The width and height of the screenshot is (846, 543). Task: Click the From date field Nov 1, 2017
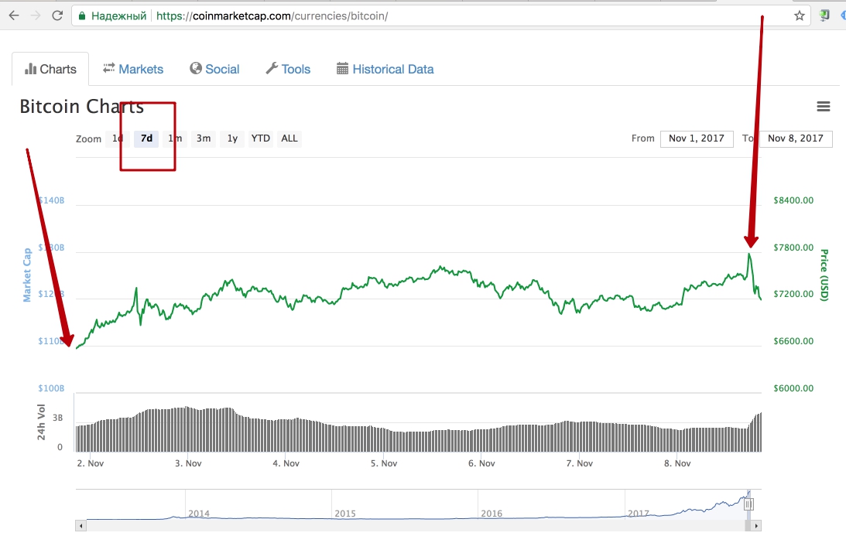[x=697, y=138]
